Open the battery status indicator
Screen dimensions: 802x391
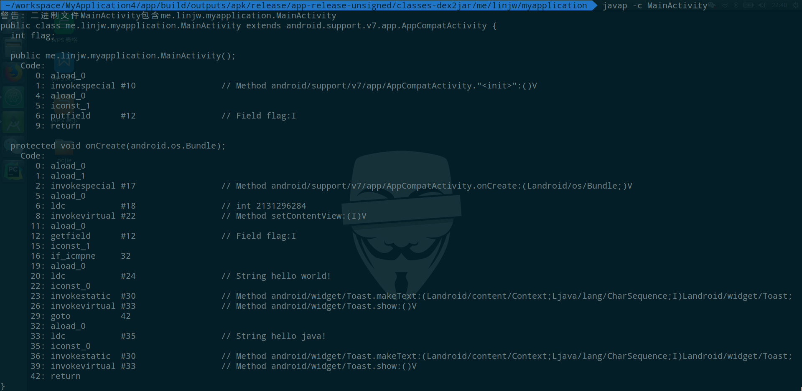tap(748, 5)
